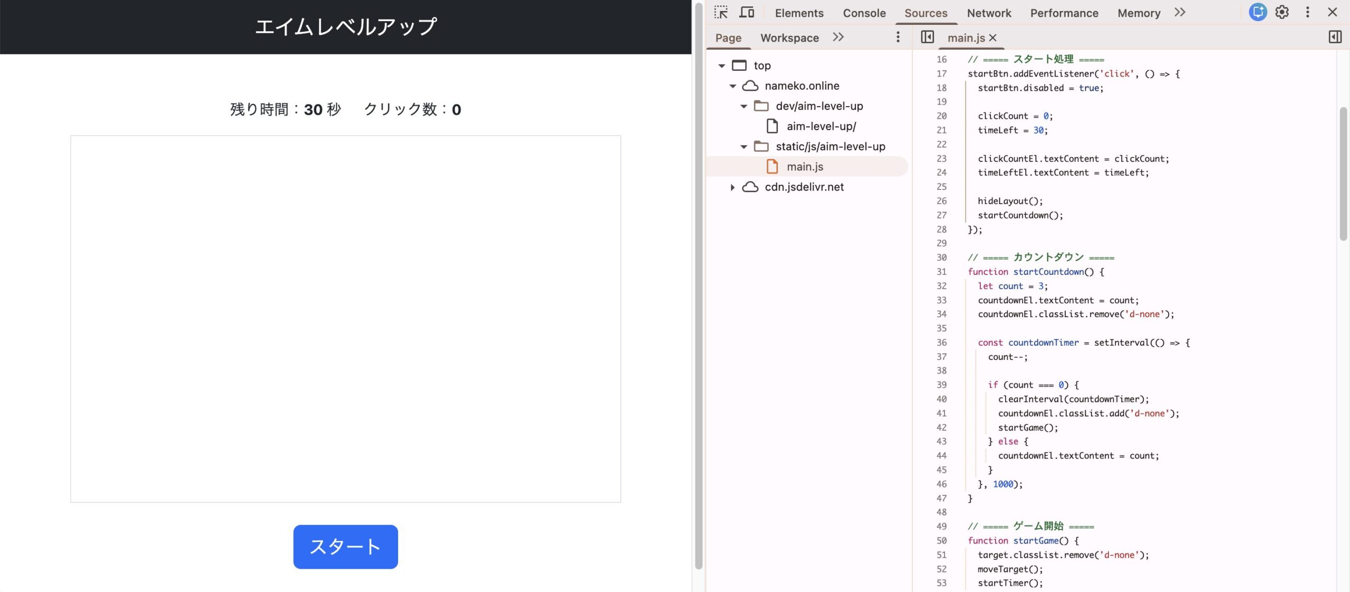The image size is (1350, 592).
Task: Toggle the device toolbar icon
Action: point(746,12)
